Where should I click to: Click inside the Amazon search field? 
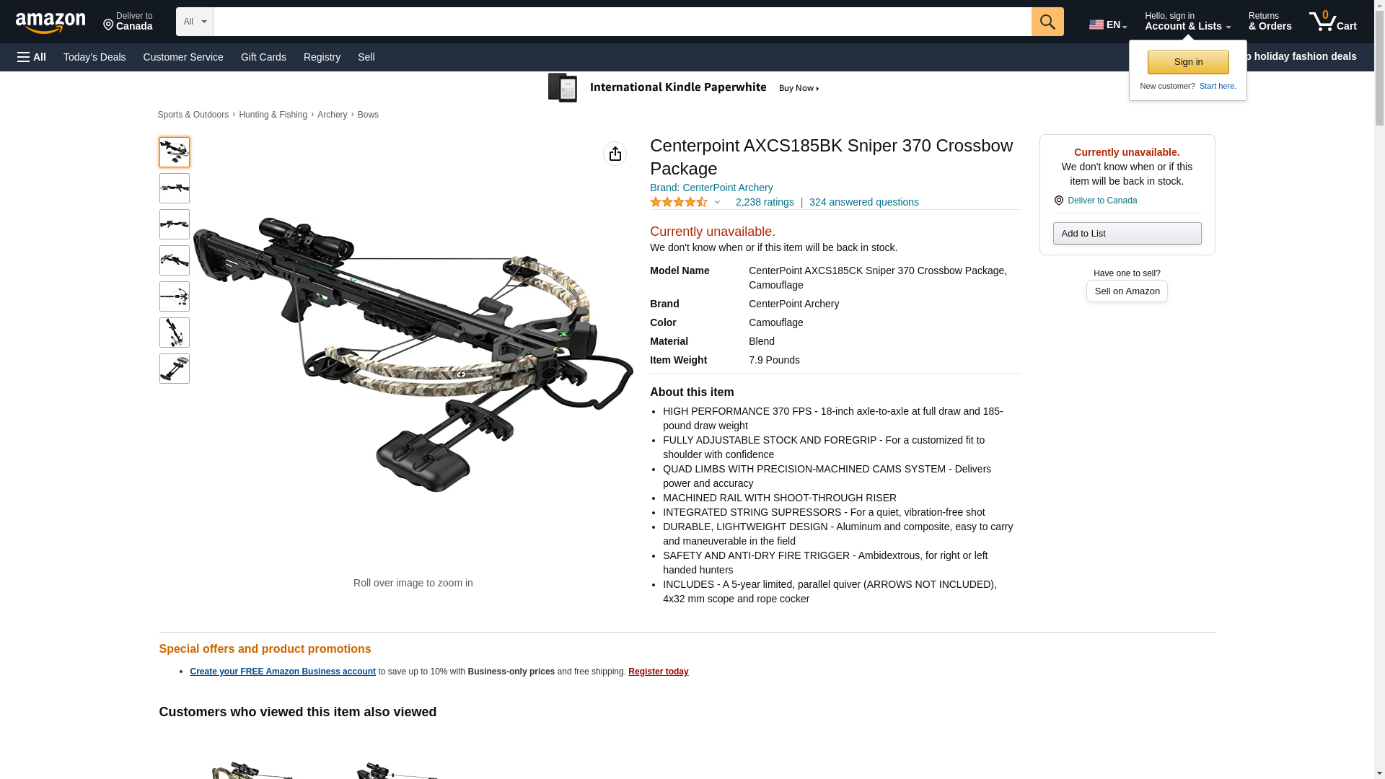tap(622, 22)
